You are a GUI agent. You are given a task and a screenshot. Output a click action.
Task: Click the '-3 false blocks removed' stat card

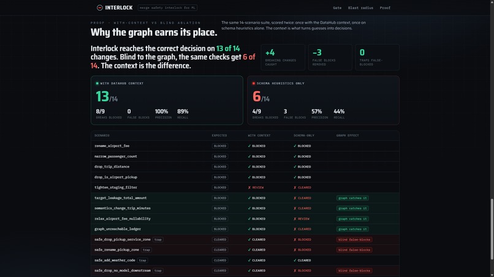330,57
